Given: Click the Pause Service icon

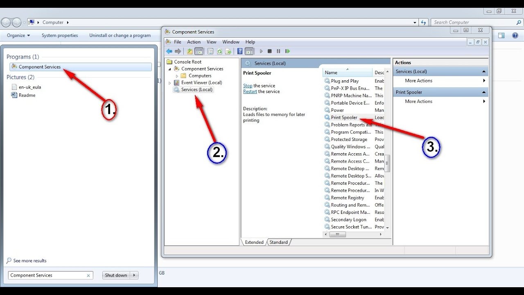Looking at the screenshot, I should (278, 51).
